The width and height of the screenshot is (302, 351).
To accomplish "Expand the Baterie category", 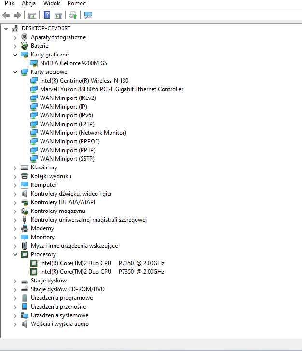I will point(15,46).
